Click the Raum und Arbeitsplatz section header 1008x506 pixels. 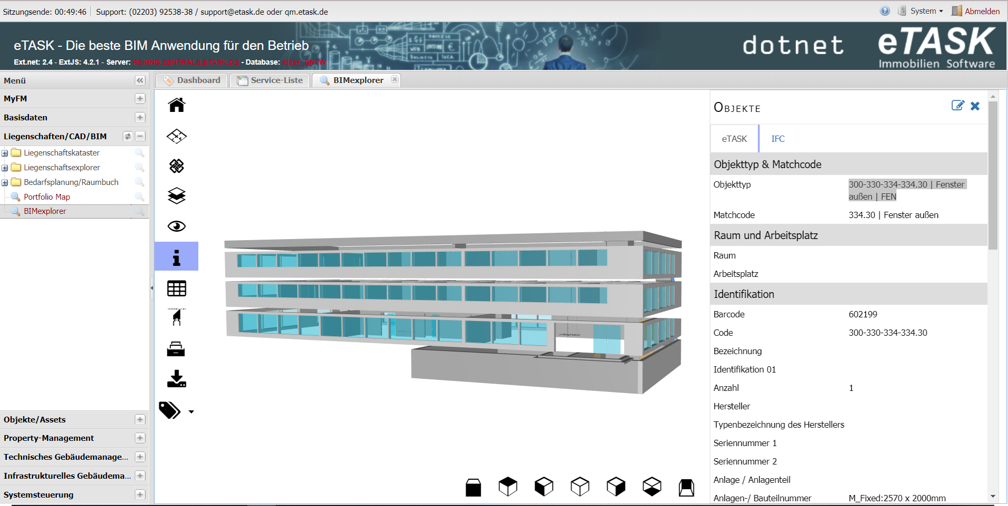[849, 235]
